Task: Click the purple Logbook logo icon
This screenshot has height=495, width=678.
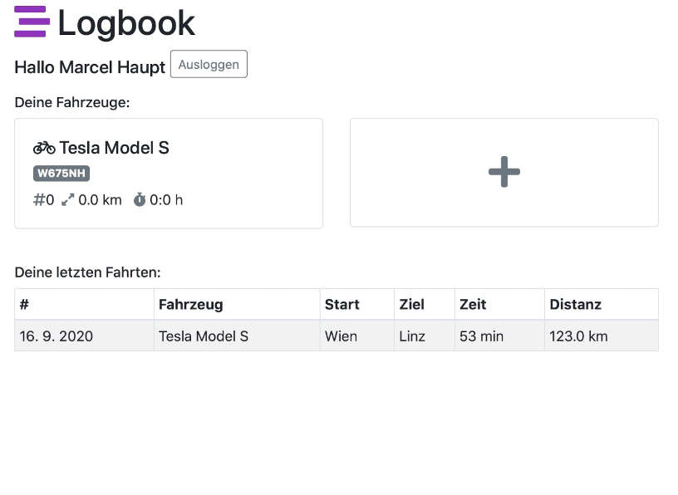Action: tap(32, 22)
